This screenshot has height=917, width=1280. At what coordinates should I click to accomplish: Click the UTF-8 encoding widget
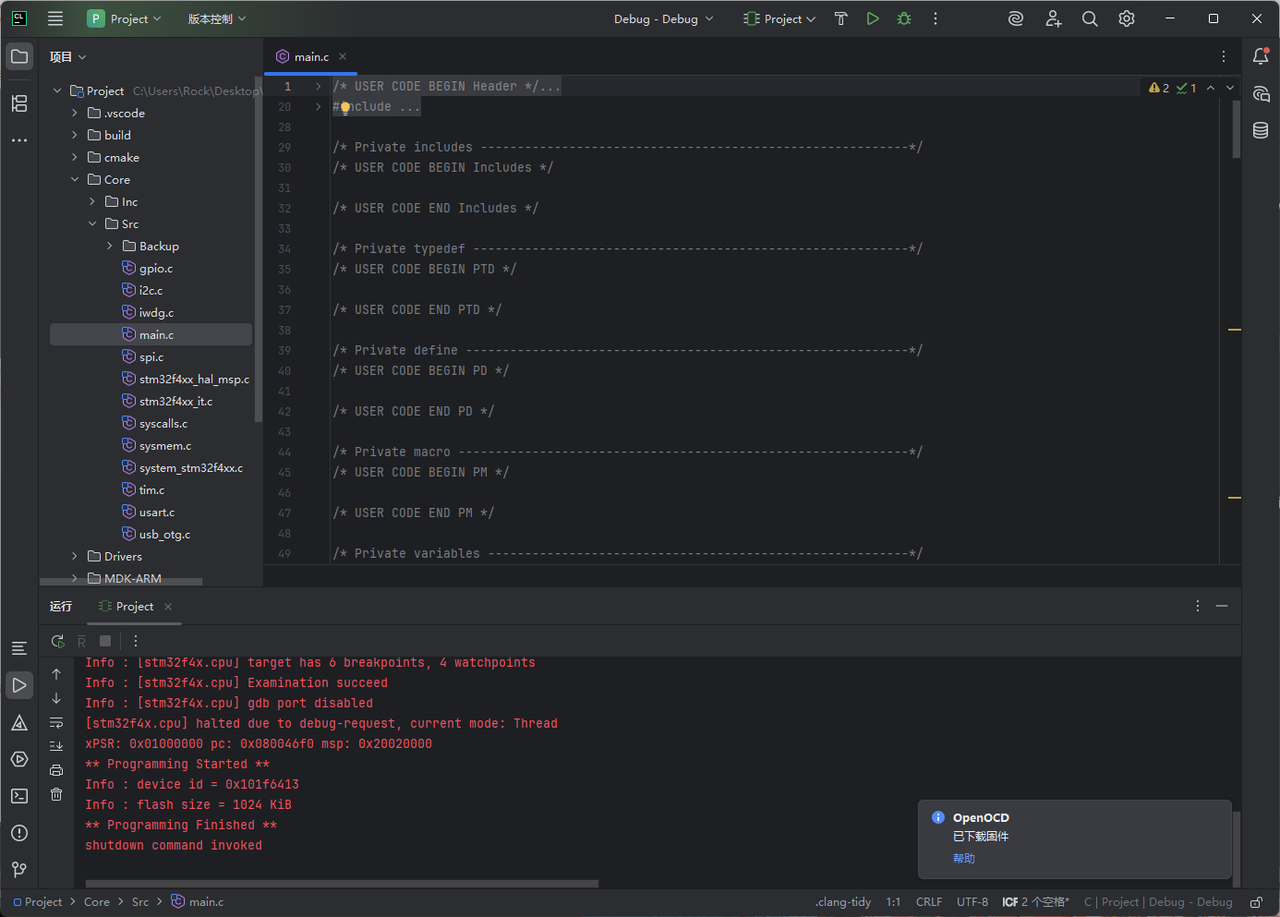tap(972, 902)
